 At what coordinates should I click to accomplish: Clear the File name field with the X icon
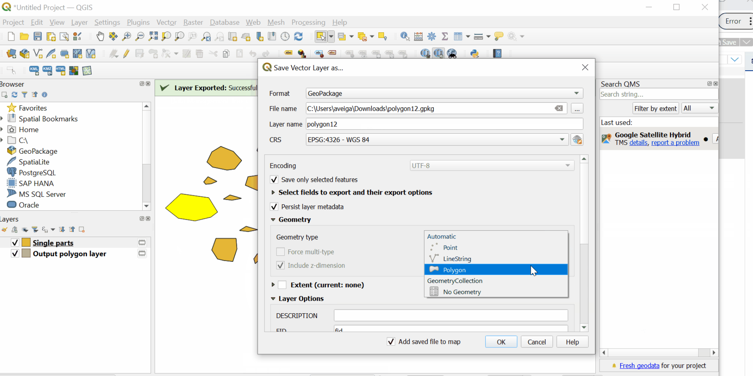(559, 108)
